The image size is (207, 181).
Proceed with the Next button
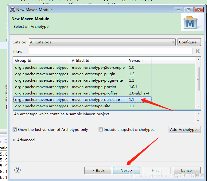(x=127, y=171)
